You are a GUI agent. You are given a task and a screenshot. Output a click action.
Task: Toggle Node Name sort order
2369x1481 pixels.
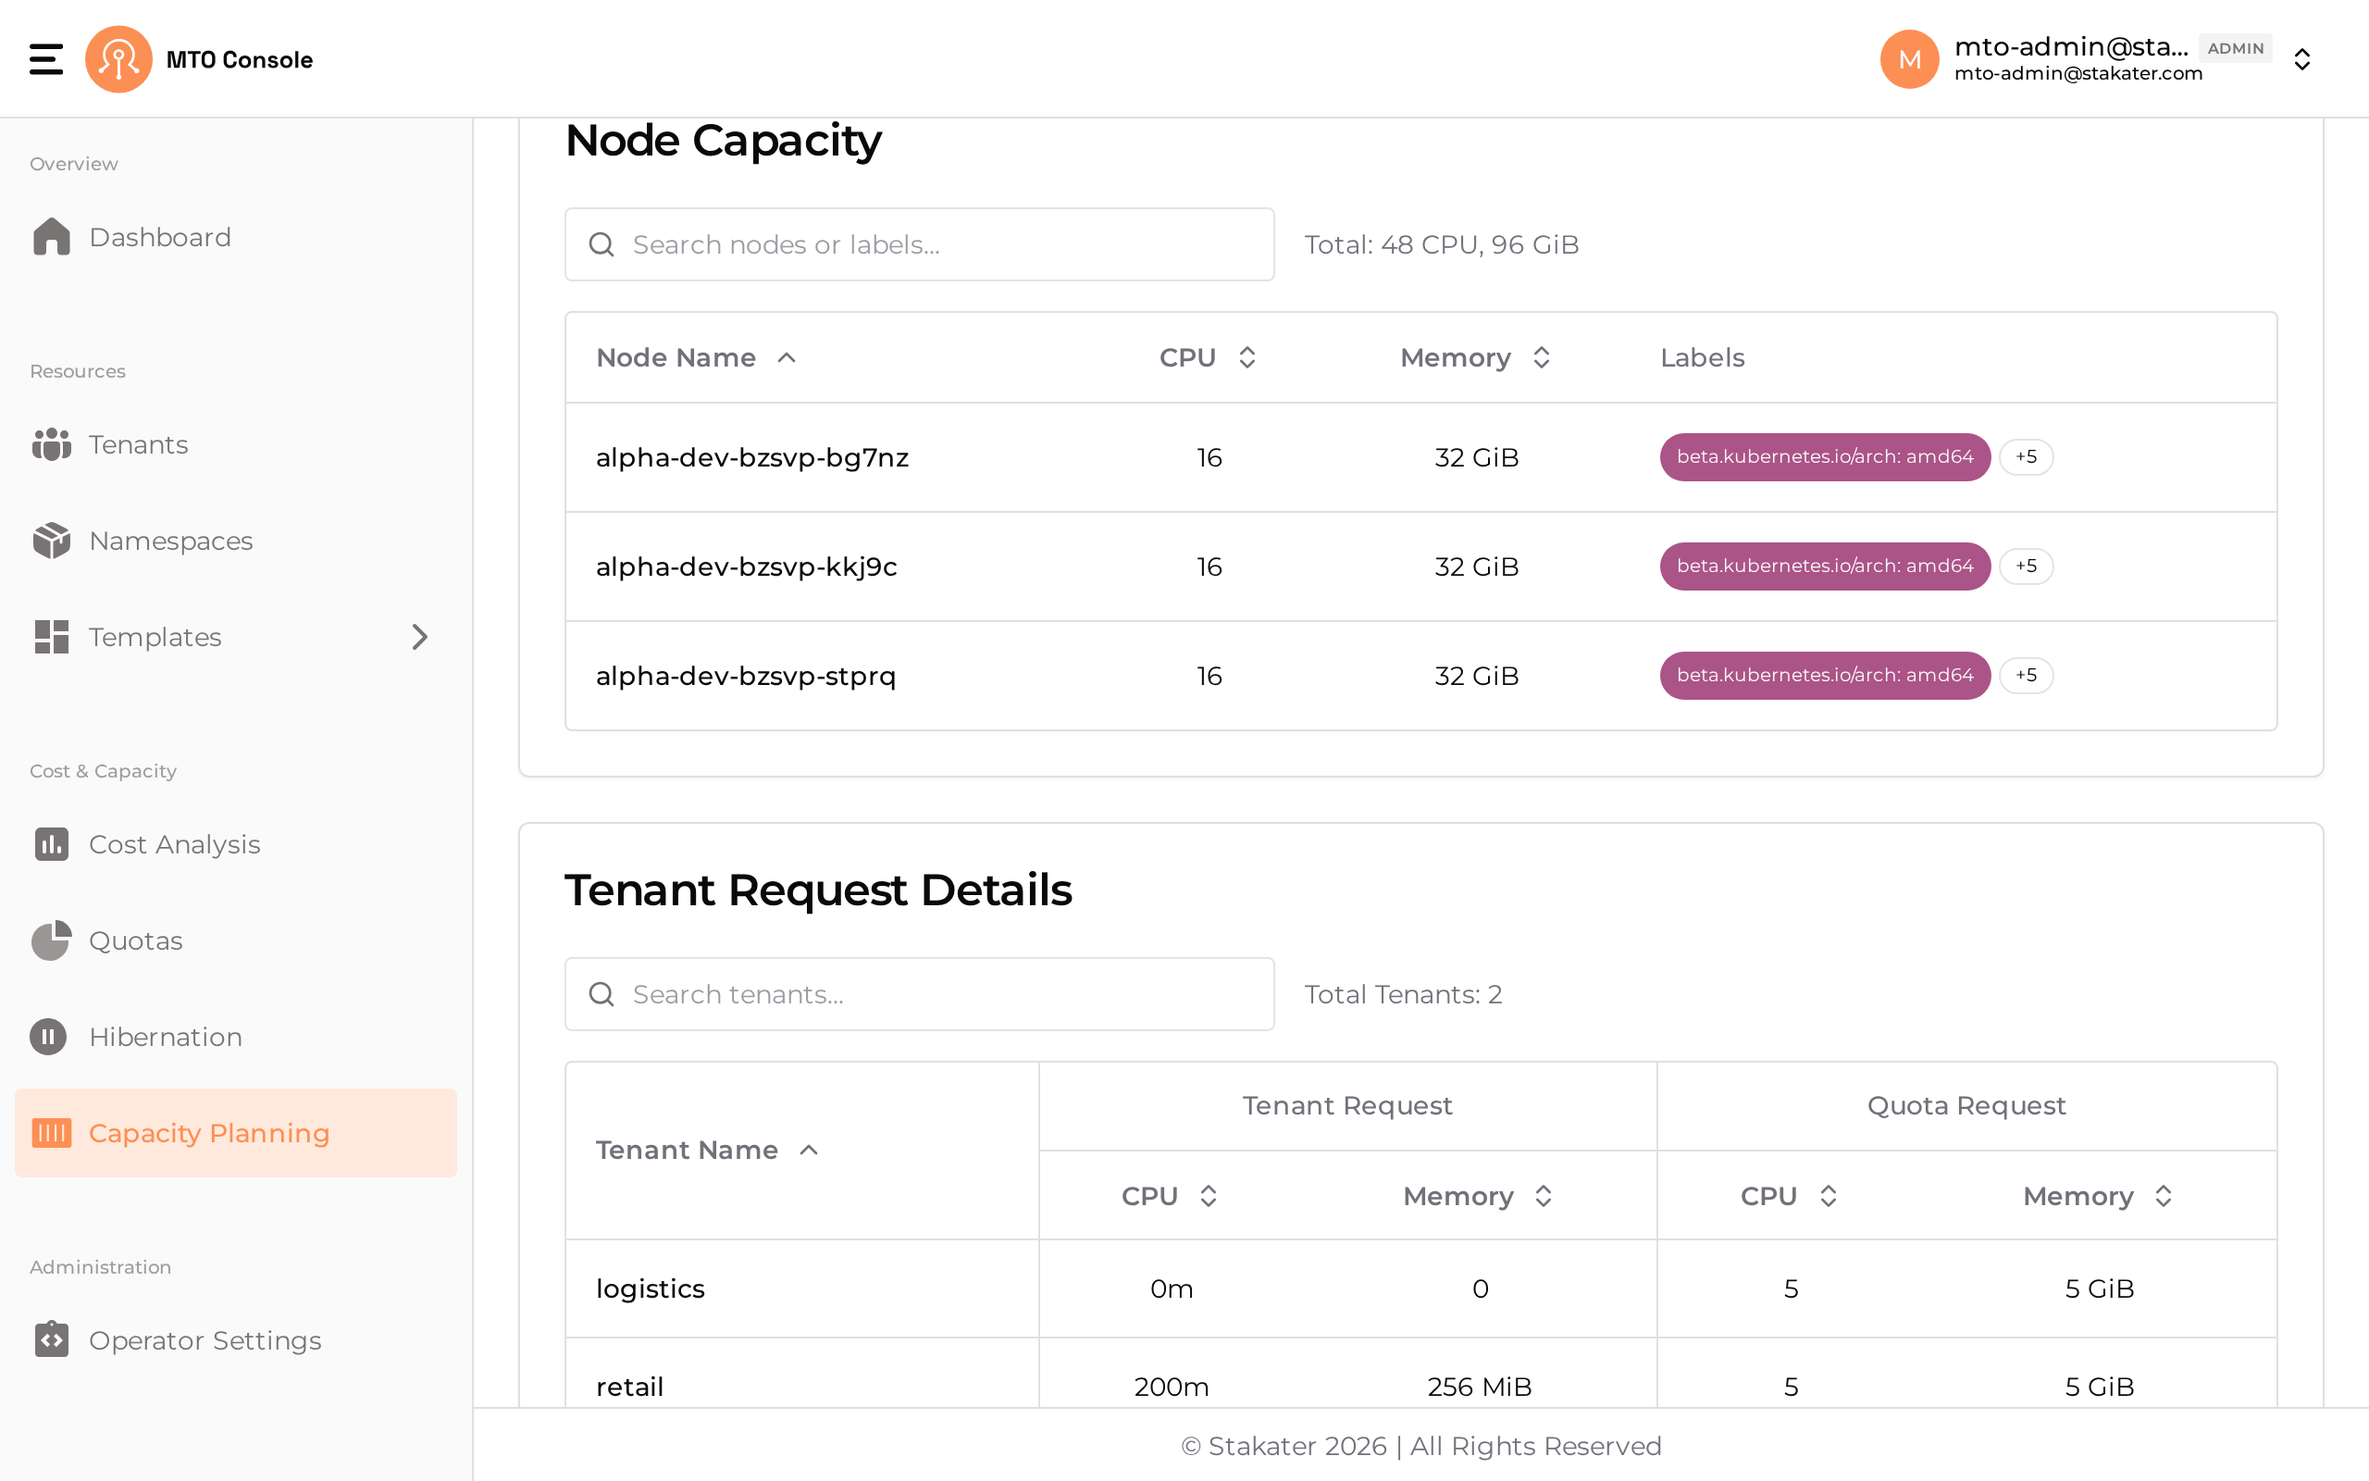[696, 357]
